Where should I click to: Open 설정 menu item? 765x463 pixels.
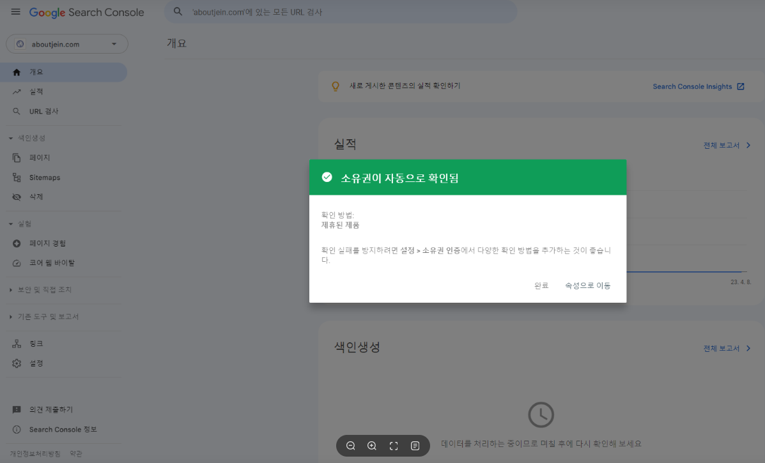(63, 363)
